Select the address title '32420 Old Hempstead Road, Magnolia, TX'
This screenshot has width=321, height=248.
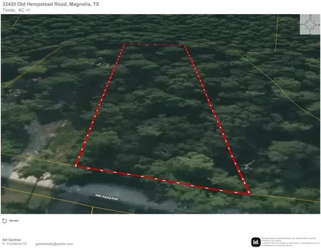[x=51, y=4]
